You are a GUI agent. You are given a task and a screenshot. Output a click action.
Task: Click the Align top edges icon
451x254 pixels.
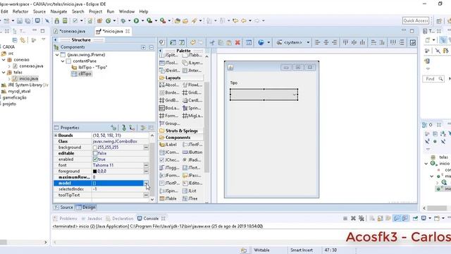(345, 42)
